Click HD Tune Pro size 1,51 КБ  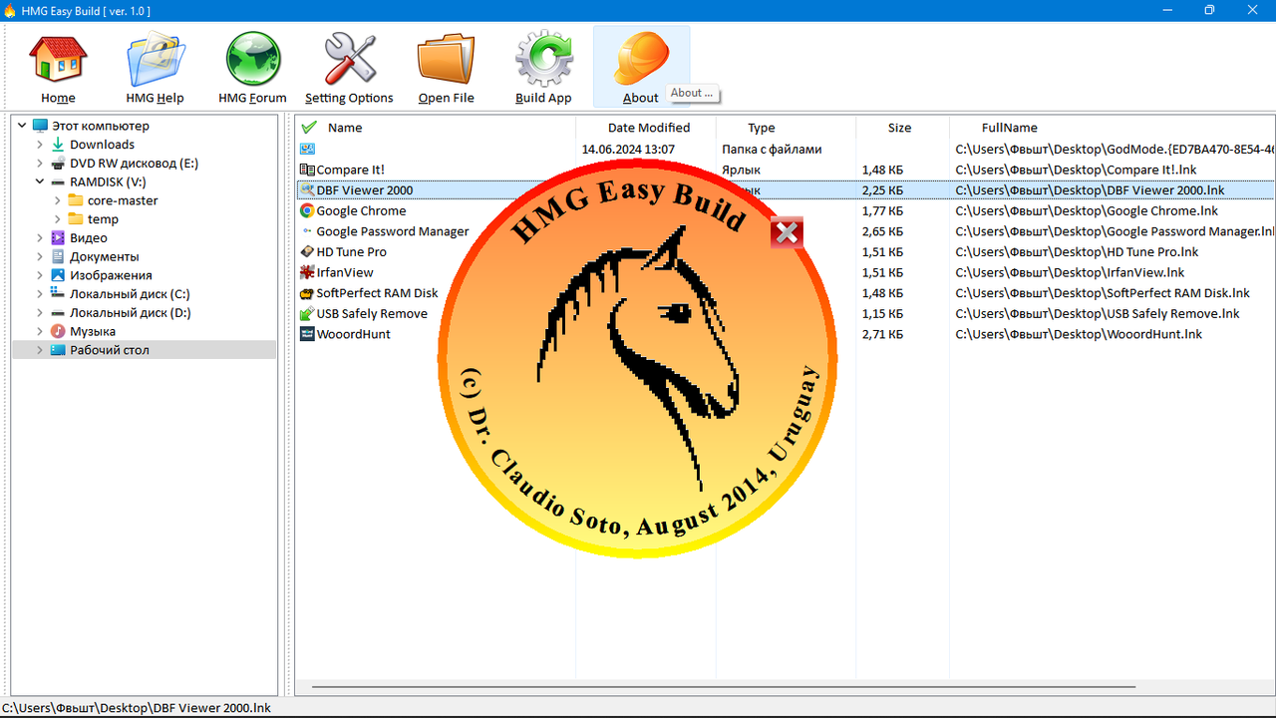pos(882,251)
